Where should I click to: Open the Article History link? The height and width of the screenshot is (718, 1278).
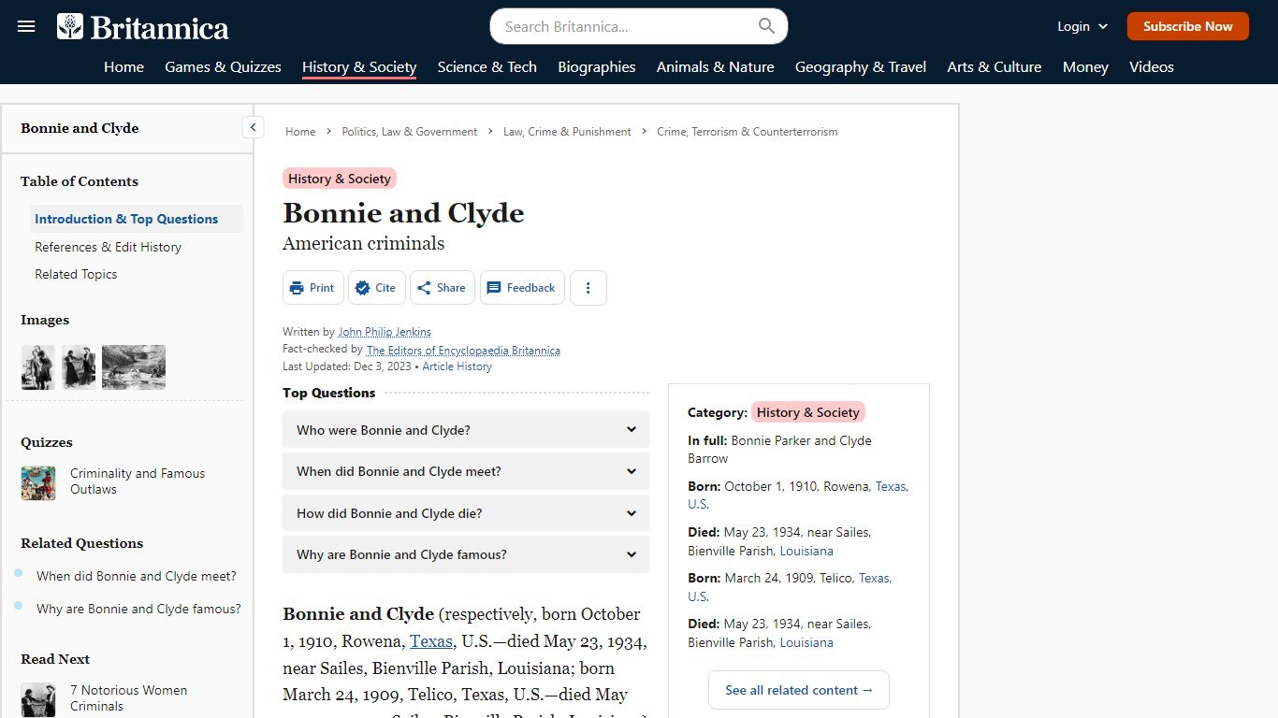point(457,366)
